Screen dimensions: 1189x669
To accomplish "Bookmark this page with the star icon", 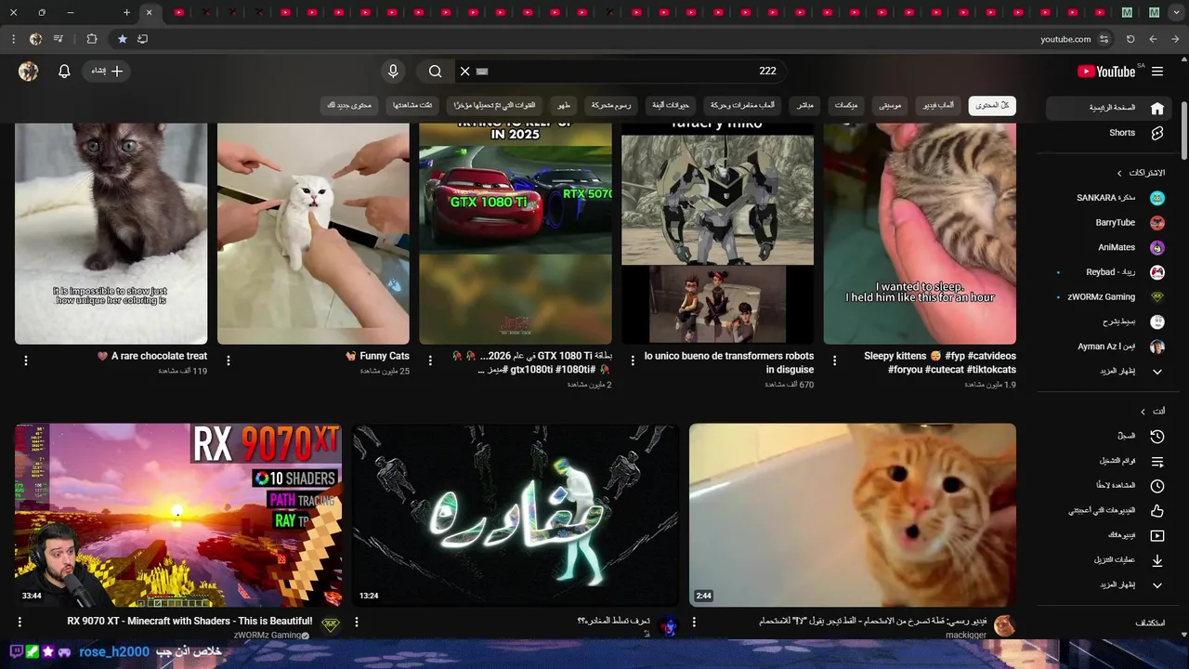I will point(123,39).
